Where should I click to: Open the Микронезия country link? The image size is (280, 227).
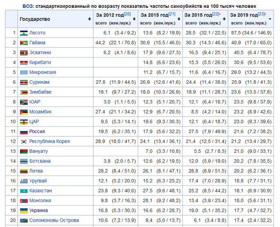coord(43,72)
